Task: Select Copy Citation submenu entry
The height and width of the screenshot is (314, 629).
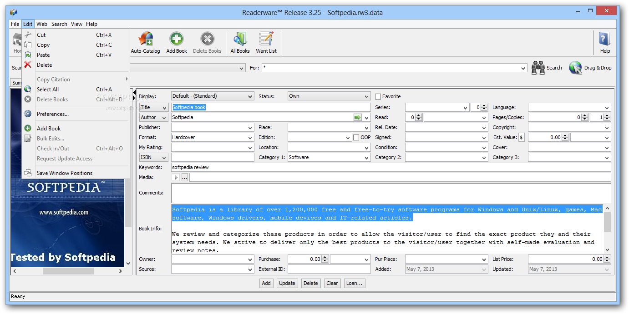Action: [x=76, y=79]
